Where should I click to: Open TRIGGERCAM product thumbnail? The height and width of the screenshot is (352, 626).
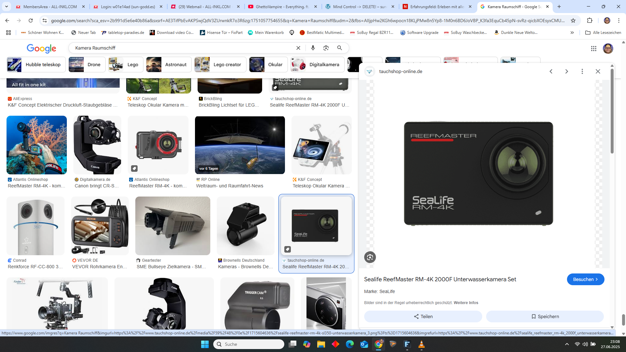point(257,303)
